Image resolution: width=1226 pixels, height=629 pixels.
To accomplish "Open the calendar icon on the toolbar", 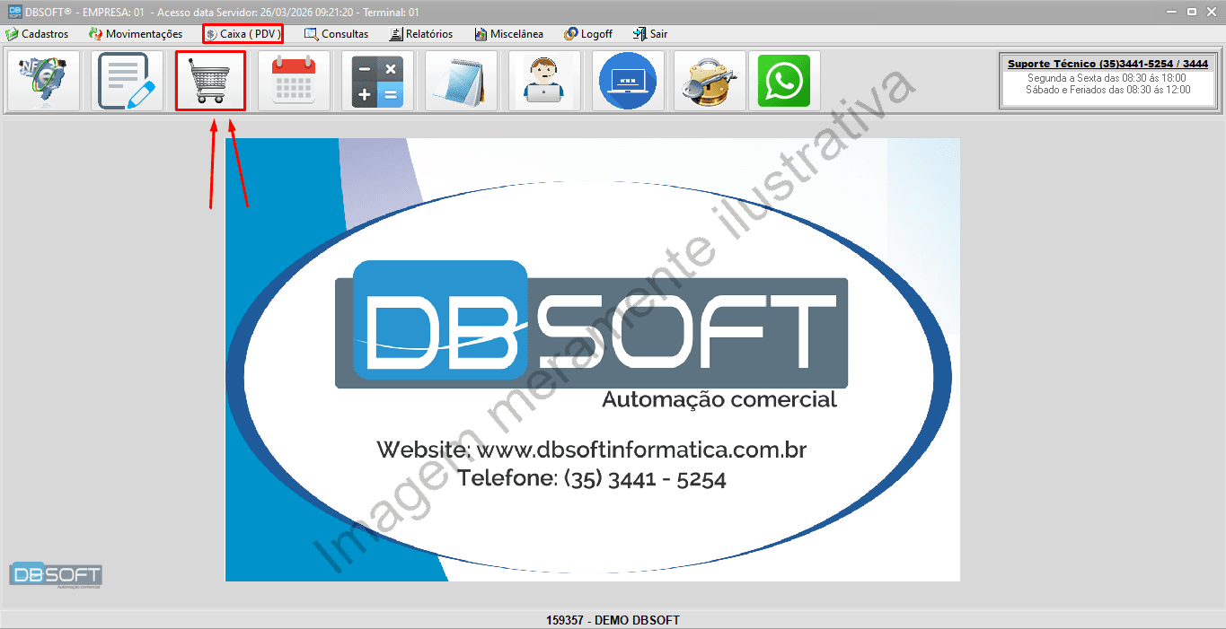I will coord(294,81).
